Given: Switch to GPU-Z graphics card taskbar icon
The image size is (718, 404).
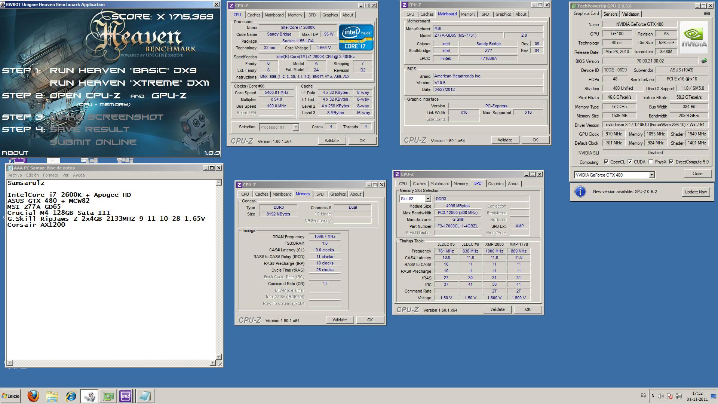Looking at the screenshot, I should (108, 396).
